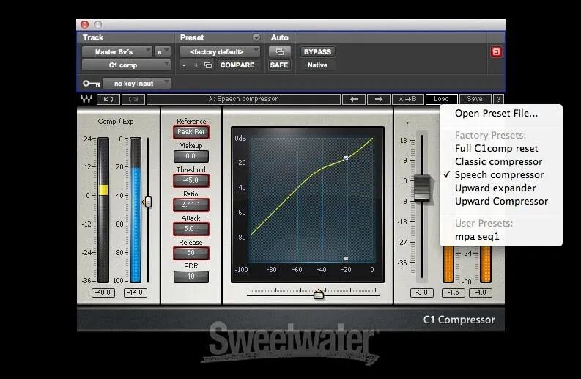Image resolution: width=581 pixels, height=379 pixels.
Task: Click the A: Speech compressor setup name
Action: click(243, 99)
